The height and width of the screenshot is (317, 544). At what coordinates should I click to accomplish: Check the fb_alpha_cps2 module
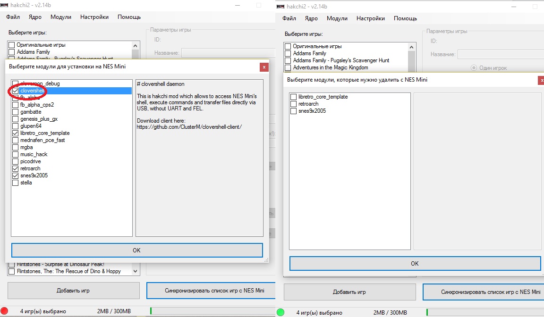point(15,105)
